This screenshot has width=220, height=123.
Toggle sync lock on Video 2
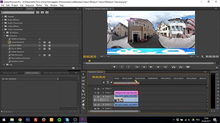(98, 93)
